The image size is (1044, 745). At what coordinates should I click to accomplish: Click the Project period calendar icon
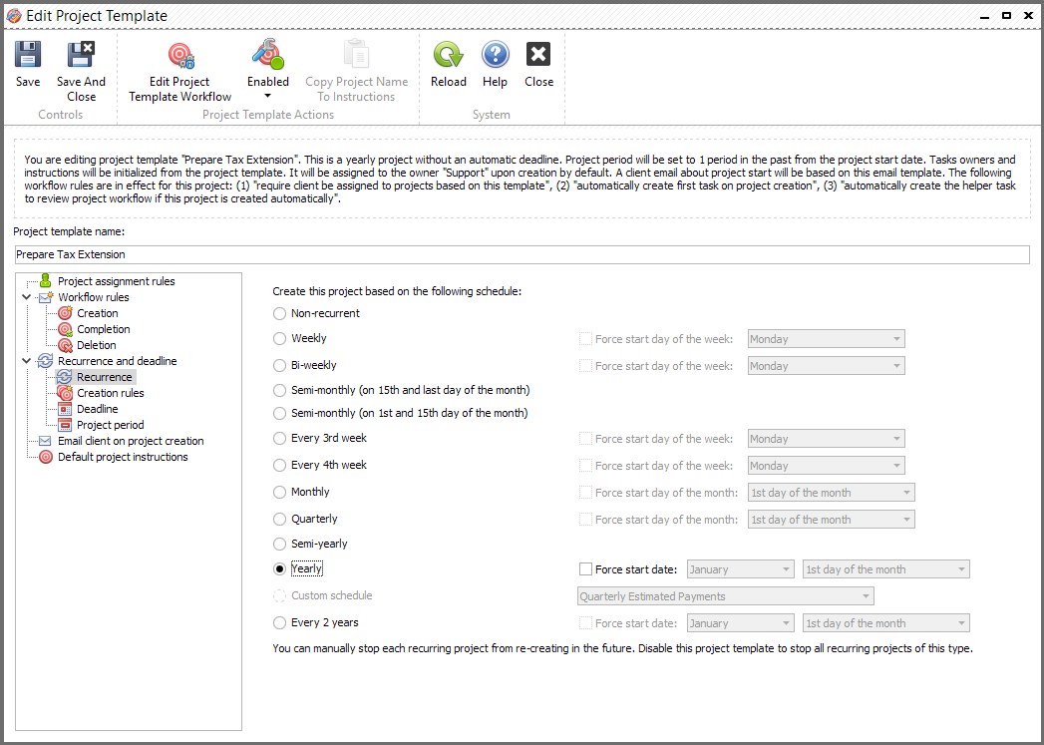tap(65, 425)
